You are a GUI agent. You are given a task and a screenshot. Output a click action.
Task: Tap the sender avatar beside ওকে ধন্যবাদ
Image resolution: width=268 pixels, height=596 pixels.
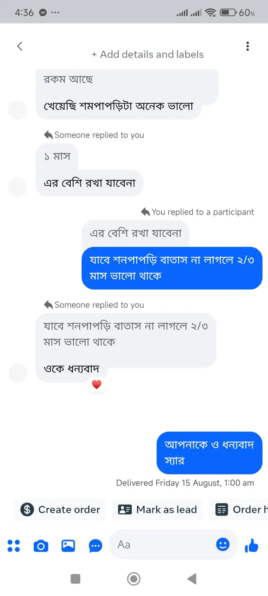pos(18,372)
